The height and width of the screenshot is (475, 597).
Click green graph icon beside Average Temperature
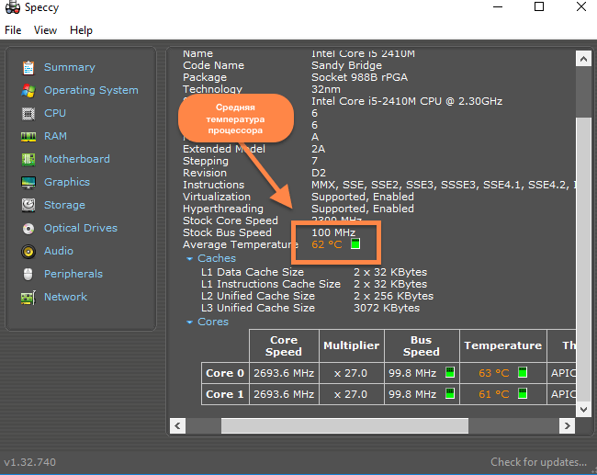coord(355,243)
